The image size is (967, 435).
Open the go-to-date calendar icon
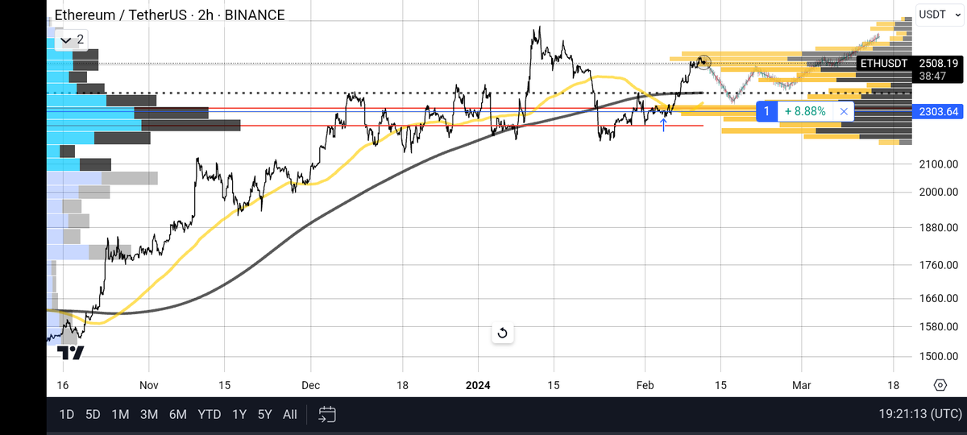click(x=326, y=415)
